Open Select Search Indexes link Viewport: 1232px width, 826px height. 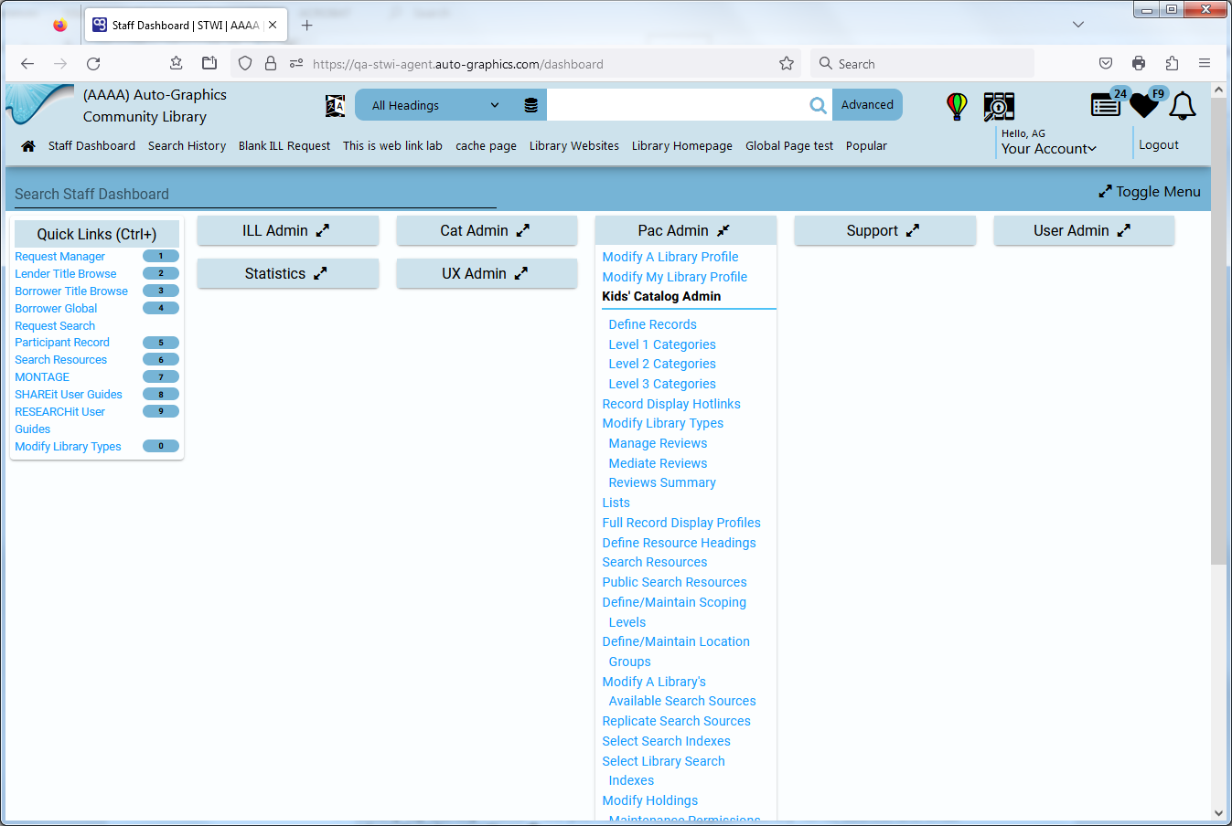666,742
